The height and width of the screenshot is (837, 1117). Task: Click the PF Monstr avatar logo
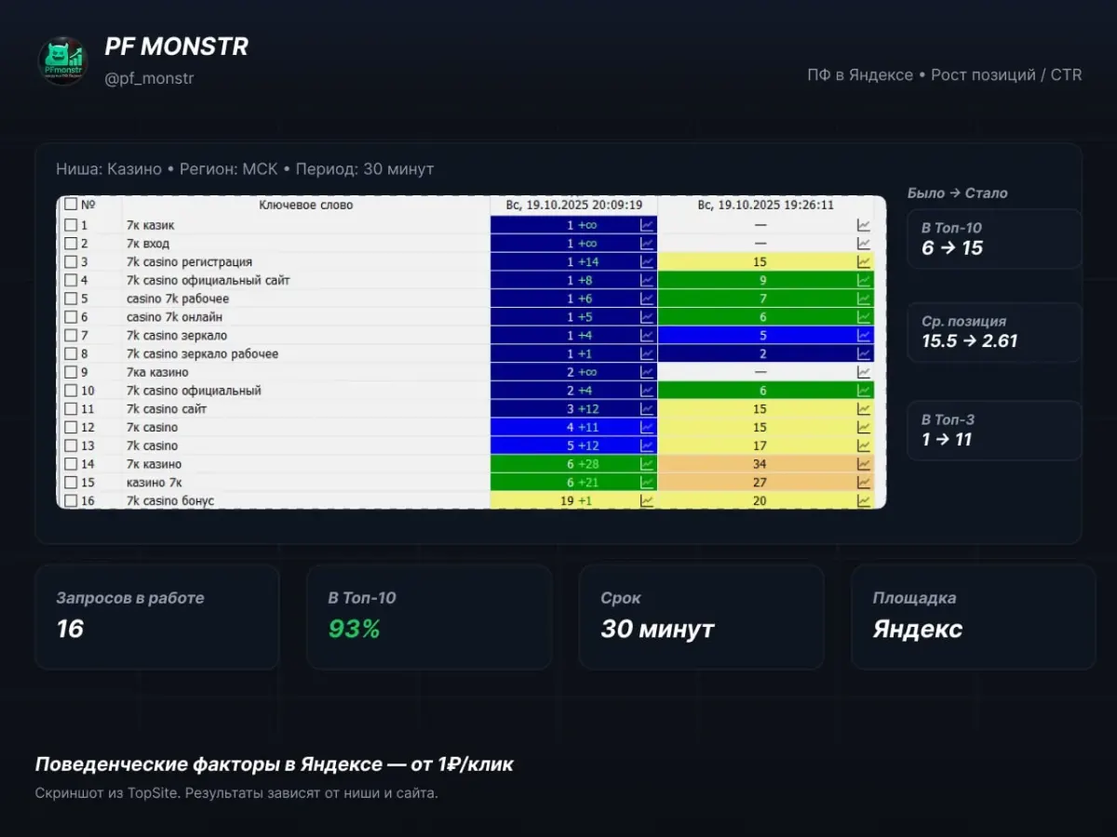click(62, 61)
